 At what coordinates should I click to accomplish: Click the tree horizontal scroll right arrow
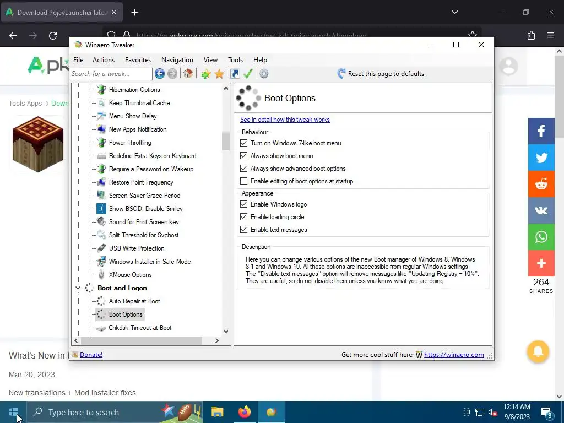click(216, 340)
